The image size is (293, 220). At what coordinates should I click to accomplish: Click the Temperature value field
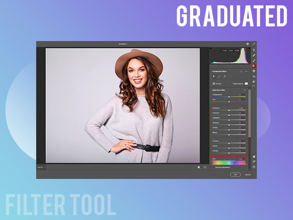pyautogui.click(x=241, y=94)
